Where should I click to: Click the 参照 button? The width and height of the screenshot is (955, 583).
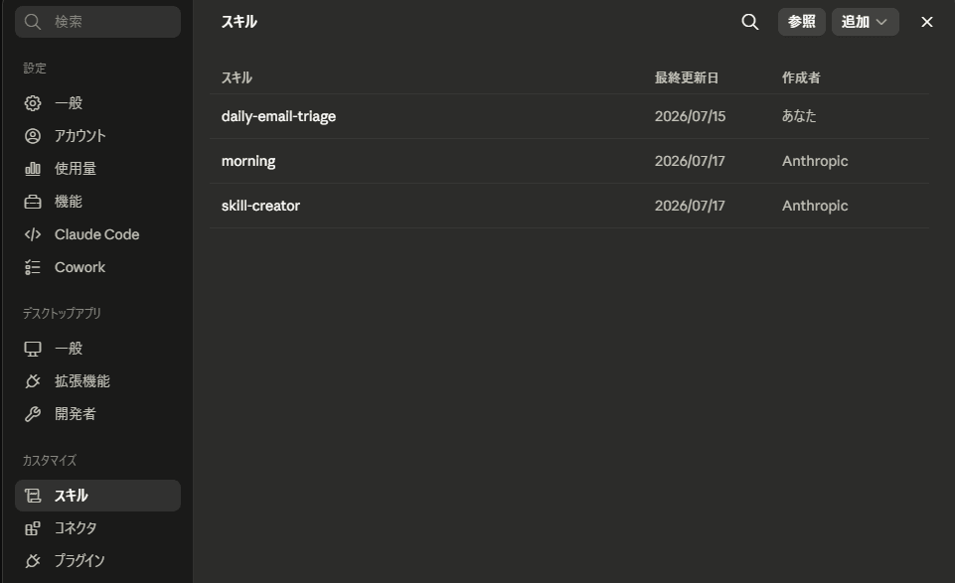click(802, 22)
